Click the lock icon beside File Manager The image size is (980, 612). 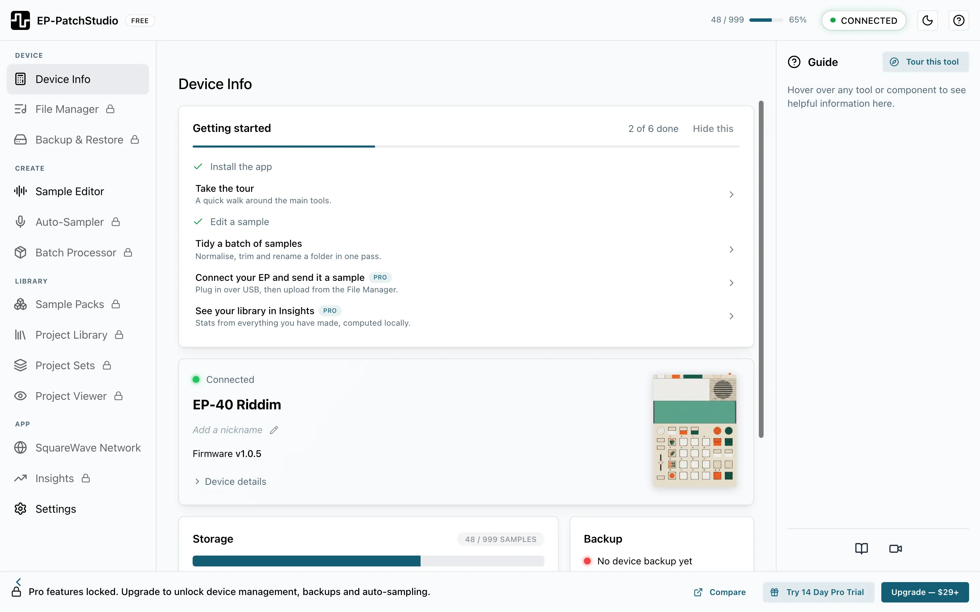[x=110, y=109]
